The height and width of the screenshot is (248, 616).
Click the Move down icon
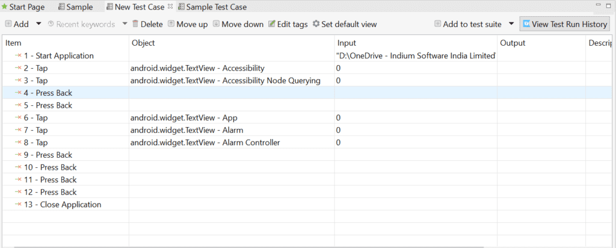216,24
